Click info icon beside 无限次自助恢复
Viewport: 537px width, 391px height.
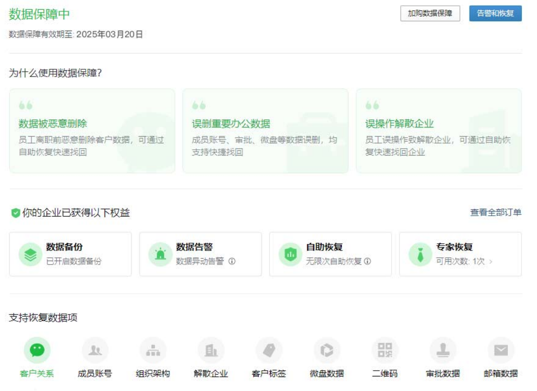click(x=367, y=262)
